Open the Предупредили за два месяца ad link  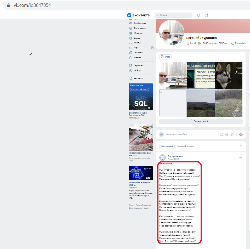click(140, 154)
